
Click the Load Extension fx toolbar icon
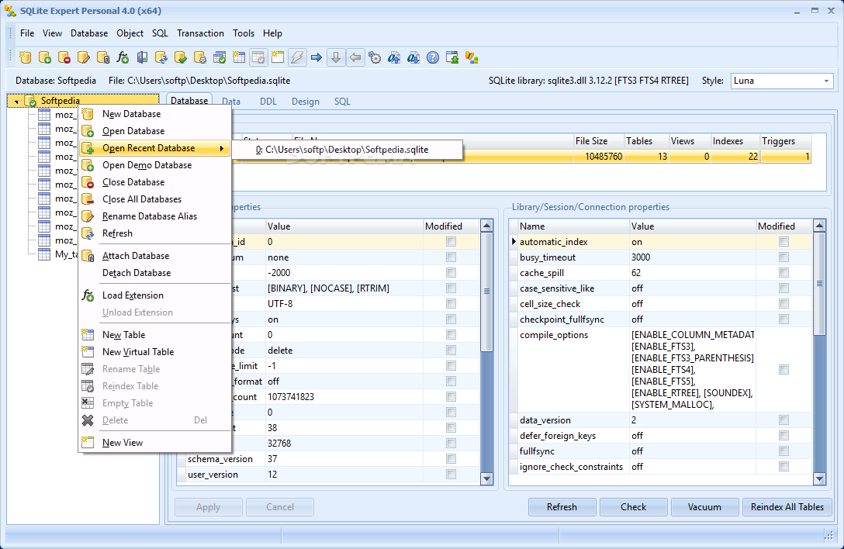point(123,57)
